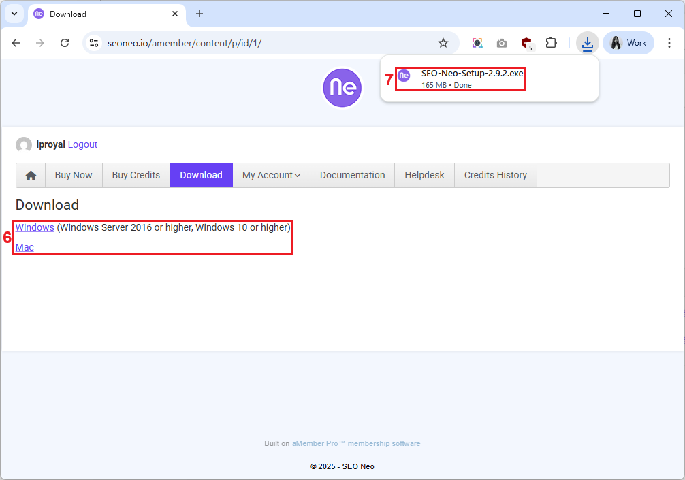The height and width of the screenshot is (480, 685).
Task: Go forward one page
Action: 39,43
